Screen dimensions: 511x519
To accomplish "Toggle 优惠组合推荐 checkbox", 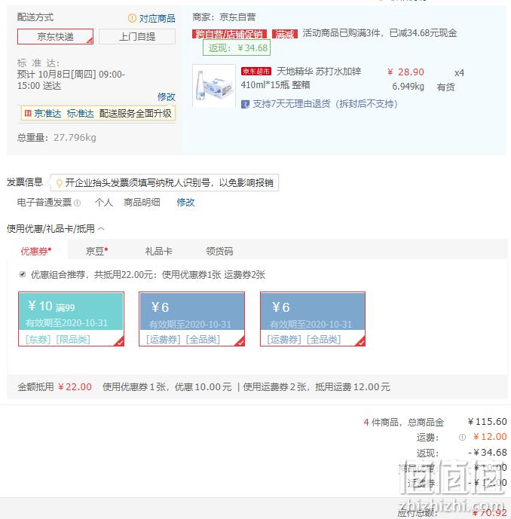I will pyautogui.click(x=23, y=274).
